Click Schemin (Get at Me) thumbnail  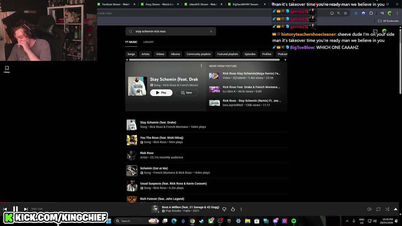point(132,170)
